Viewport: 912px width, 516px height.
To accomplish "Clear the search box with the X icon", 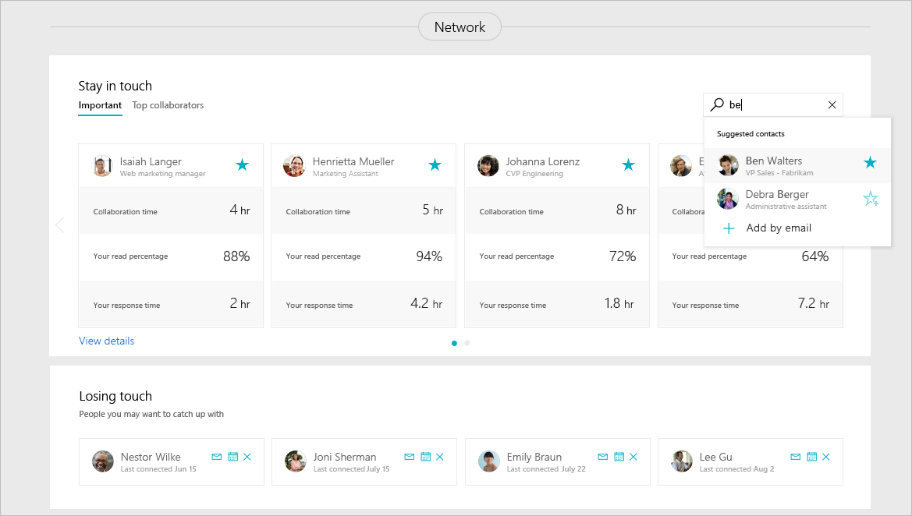I will point(832,104).
